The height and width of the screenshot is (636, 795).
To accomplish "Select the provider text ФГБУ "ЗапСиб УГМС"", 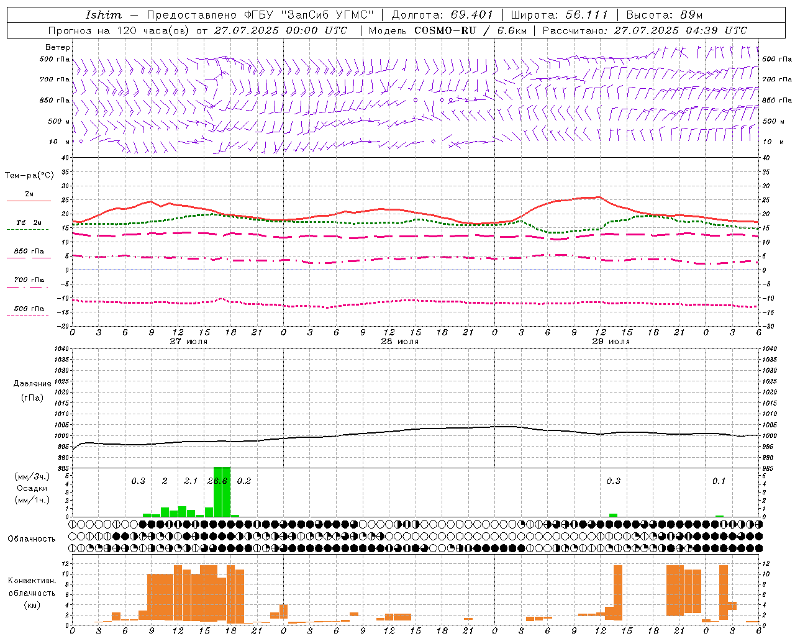I will [307, 15].
